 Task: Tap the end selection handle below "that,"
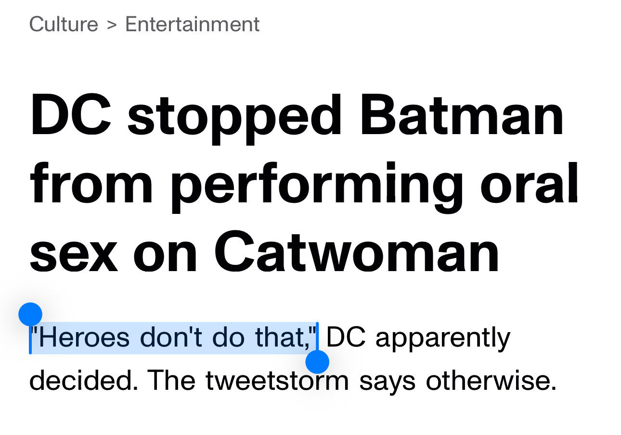click(x=317, y=362)
